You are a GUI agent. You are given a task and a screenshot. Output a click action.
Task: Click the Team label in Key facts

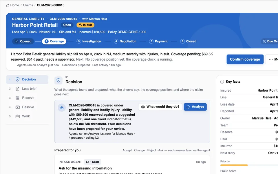click(x=224, y=125)
